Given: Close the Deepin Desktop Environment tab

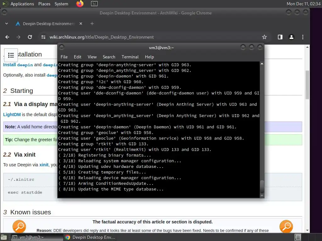Looking at the screenshot, I should [81, 24].
